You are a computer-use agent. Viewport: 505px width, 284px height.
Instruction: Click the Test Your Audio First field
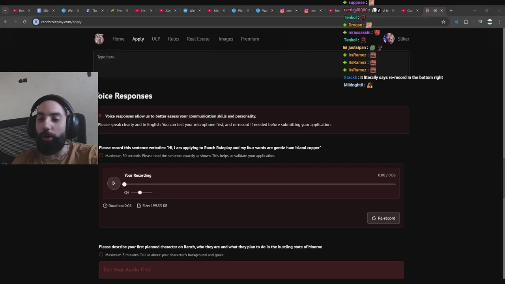(251, 270)
